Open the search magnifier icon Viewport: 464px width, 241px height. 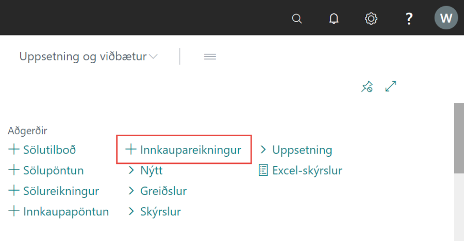[296, 18]
